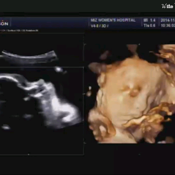Click the bottom corner marker of 3D render frame
The image size is (175, 175).
click(x=85, y=143)
